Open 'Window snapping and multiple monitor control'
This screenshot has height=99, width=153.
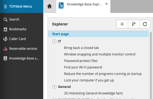coord(100,54)
